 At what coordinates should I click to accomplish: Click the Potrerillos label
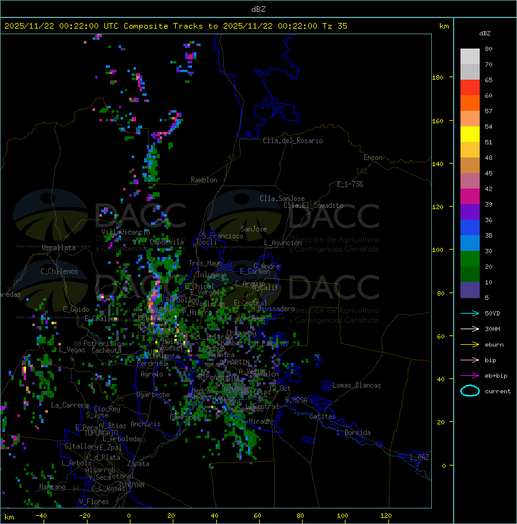[104, 344]
